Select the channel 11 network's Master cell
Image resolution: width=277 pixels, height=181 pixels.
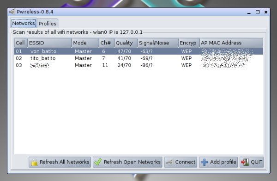coord(83,65)
